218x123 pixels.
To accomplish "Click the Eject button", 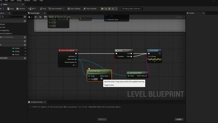I will coord(113,9).
